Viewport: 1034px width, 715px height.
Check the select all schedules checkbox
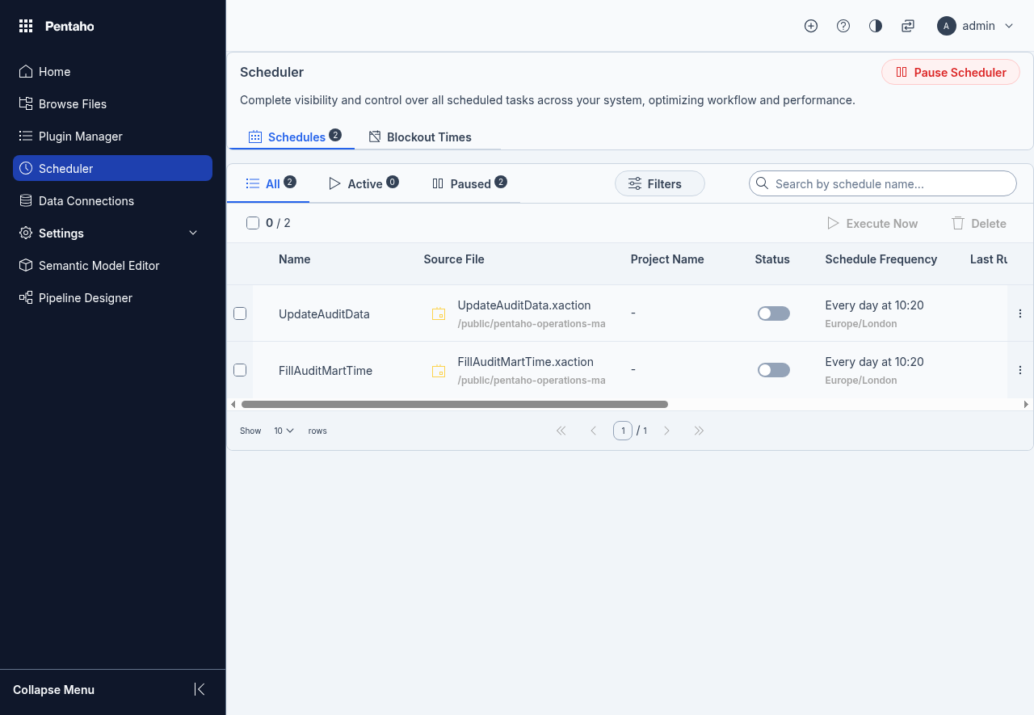(253, 223)
